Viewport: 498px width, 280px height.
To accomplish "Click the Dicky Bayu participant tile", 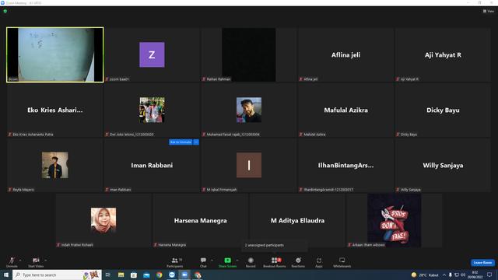I will pos(443,110).
